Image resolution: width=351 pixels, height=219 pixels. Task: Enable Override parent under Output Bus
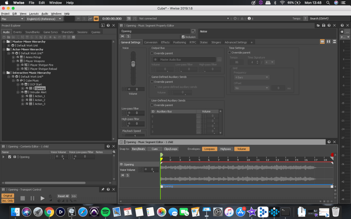tap(152, 53)
